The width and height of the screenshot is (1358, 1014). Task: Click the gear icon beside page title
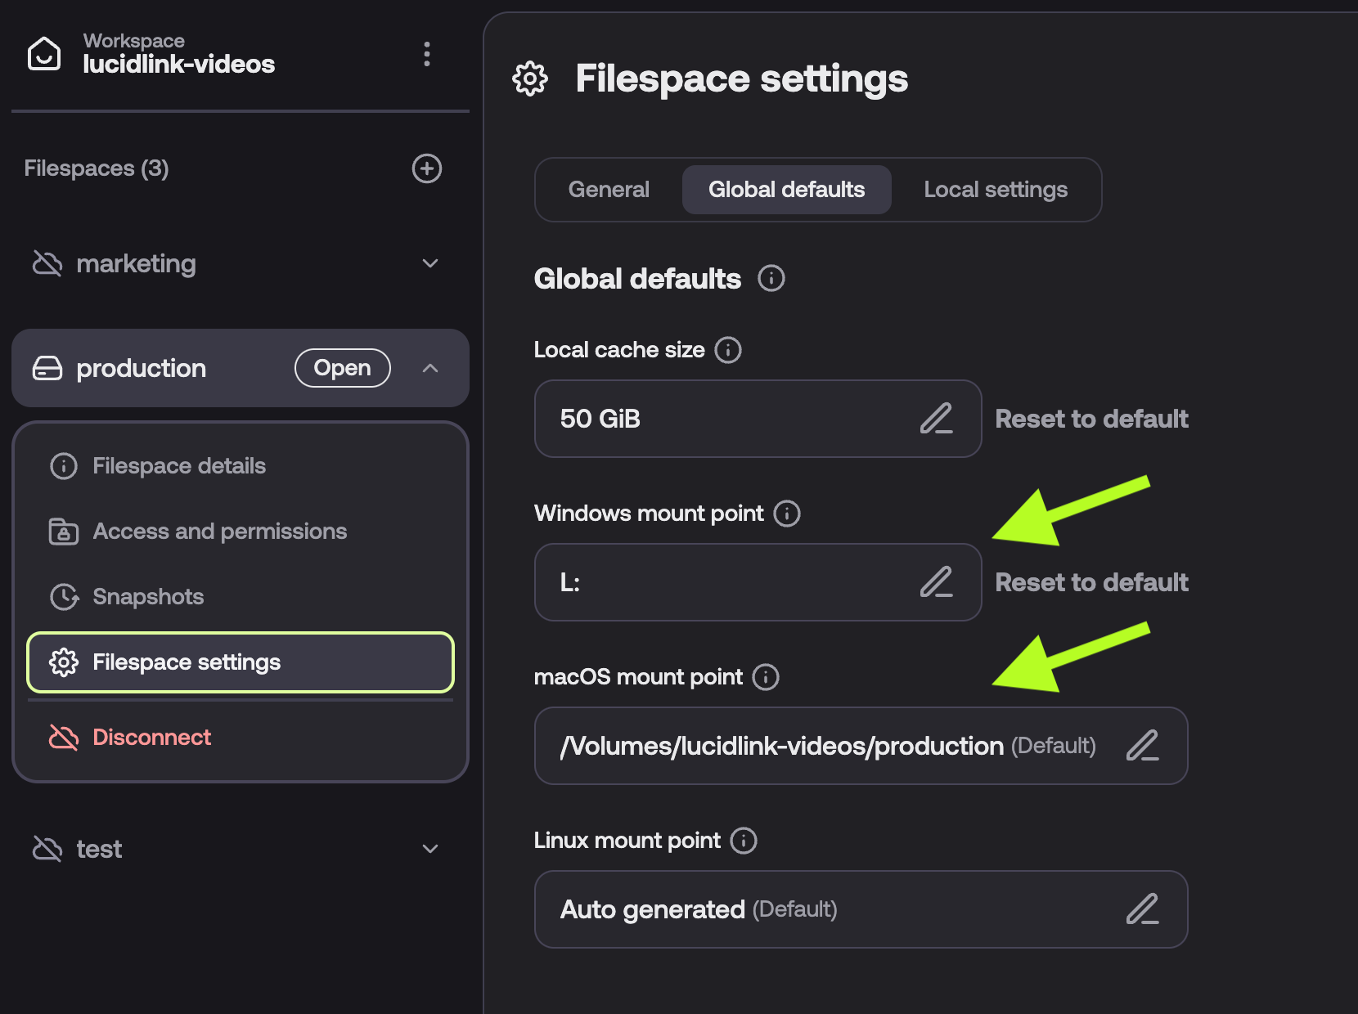(530, 79)
